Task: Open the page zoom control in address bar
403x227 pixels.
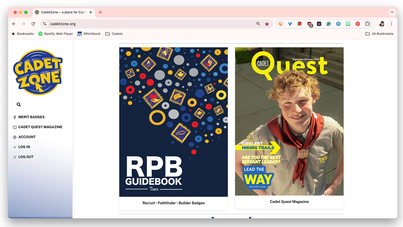Action: click(x=258, y=24)
